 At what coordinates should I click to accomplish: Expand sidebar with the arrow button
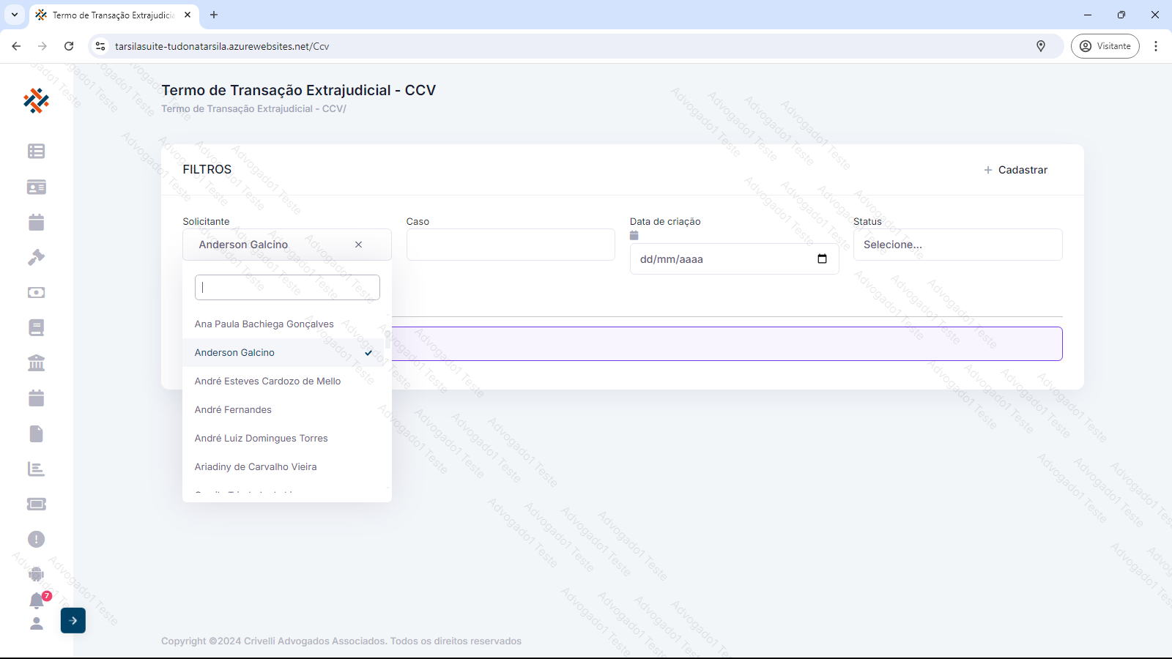(73, 621)
